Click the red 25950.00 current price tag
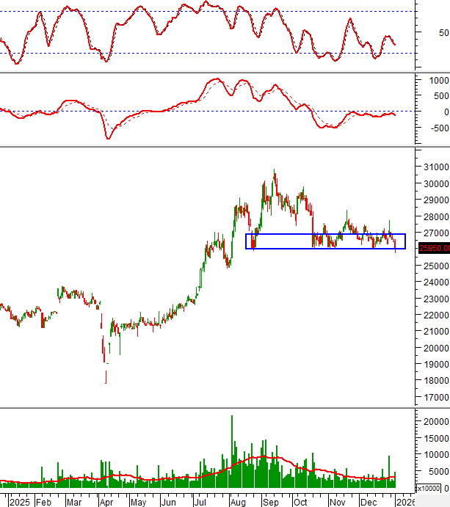Viewport: 450px width, 507px height. [433, 248]
